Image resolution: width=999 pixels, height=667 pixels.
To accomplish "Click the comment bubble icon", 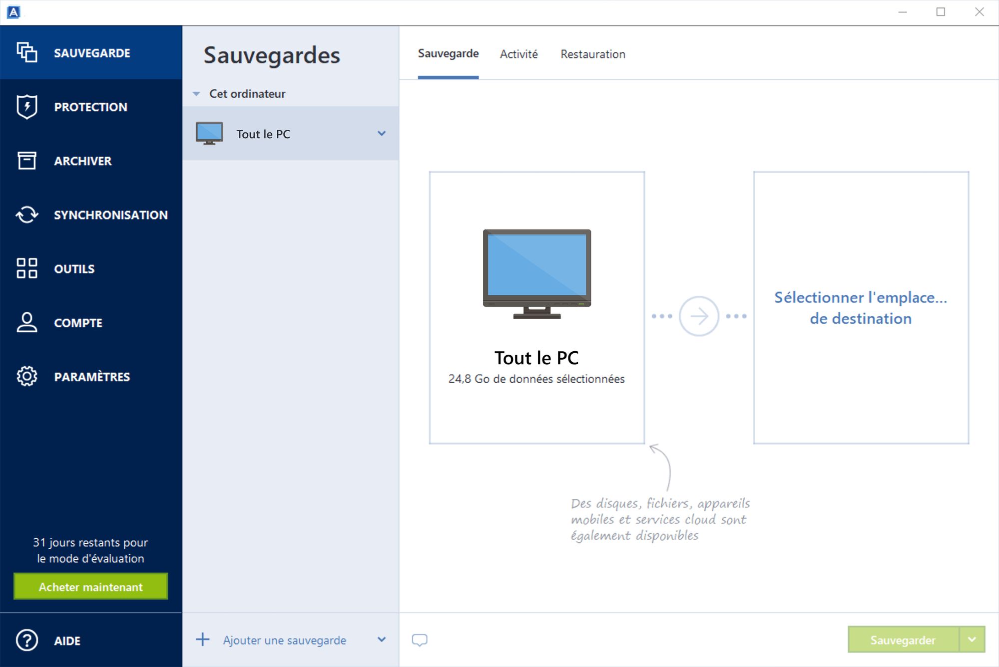I will coord(420,640).
